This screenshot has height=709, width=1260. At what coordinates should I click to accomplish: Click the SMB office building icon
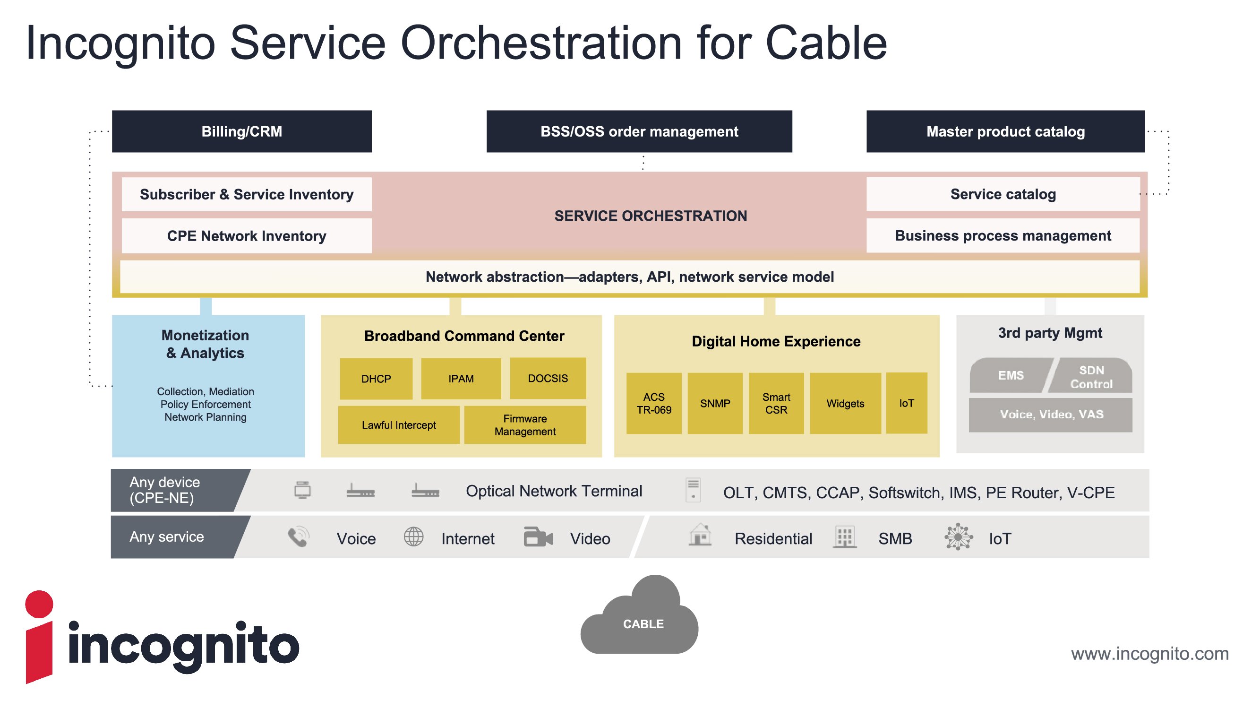[x=845, y=537]
